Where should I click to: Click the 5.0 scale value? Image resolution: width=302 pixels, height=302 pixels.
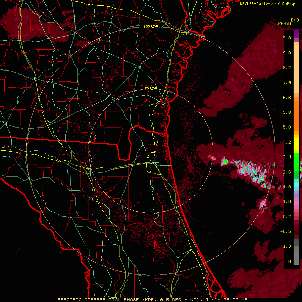(287, 127)
